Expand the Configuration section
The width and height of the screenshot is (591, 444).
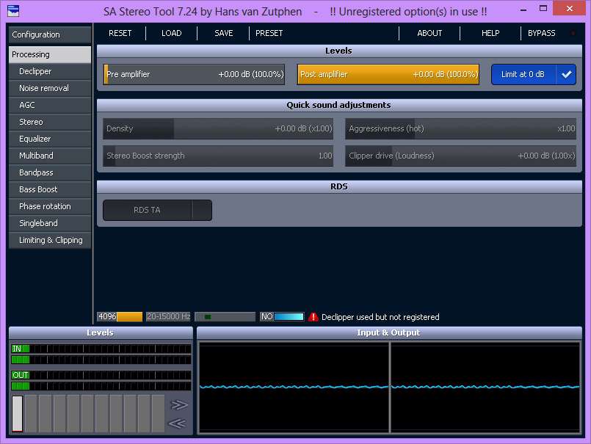pyautogui.click(x=50, y=34)
